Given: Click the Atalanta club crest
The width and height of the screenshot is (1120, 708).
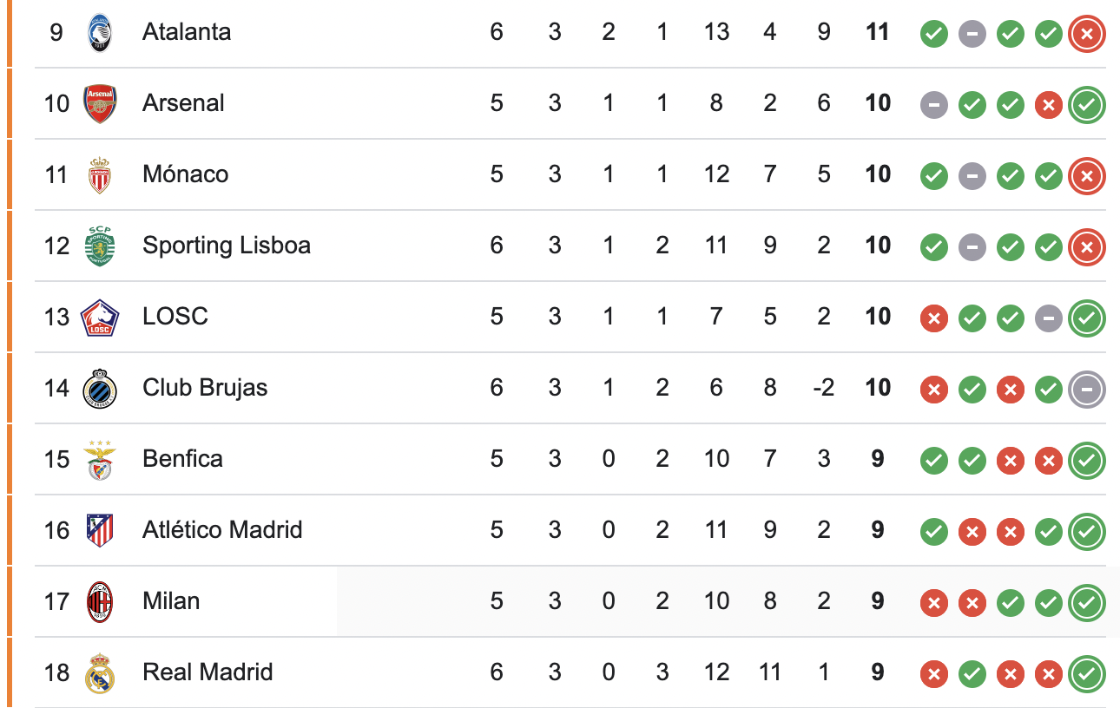Looking at the screenshot, I should coord(100,33).
